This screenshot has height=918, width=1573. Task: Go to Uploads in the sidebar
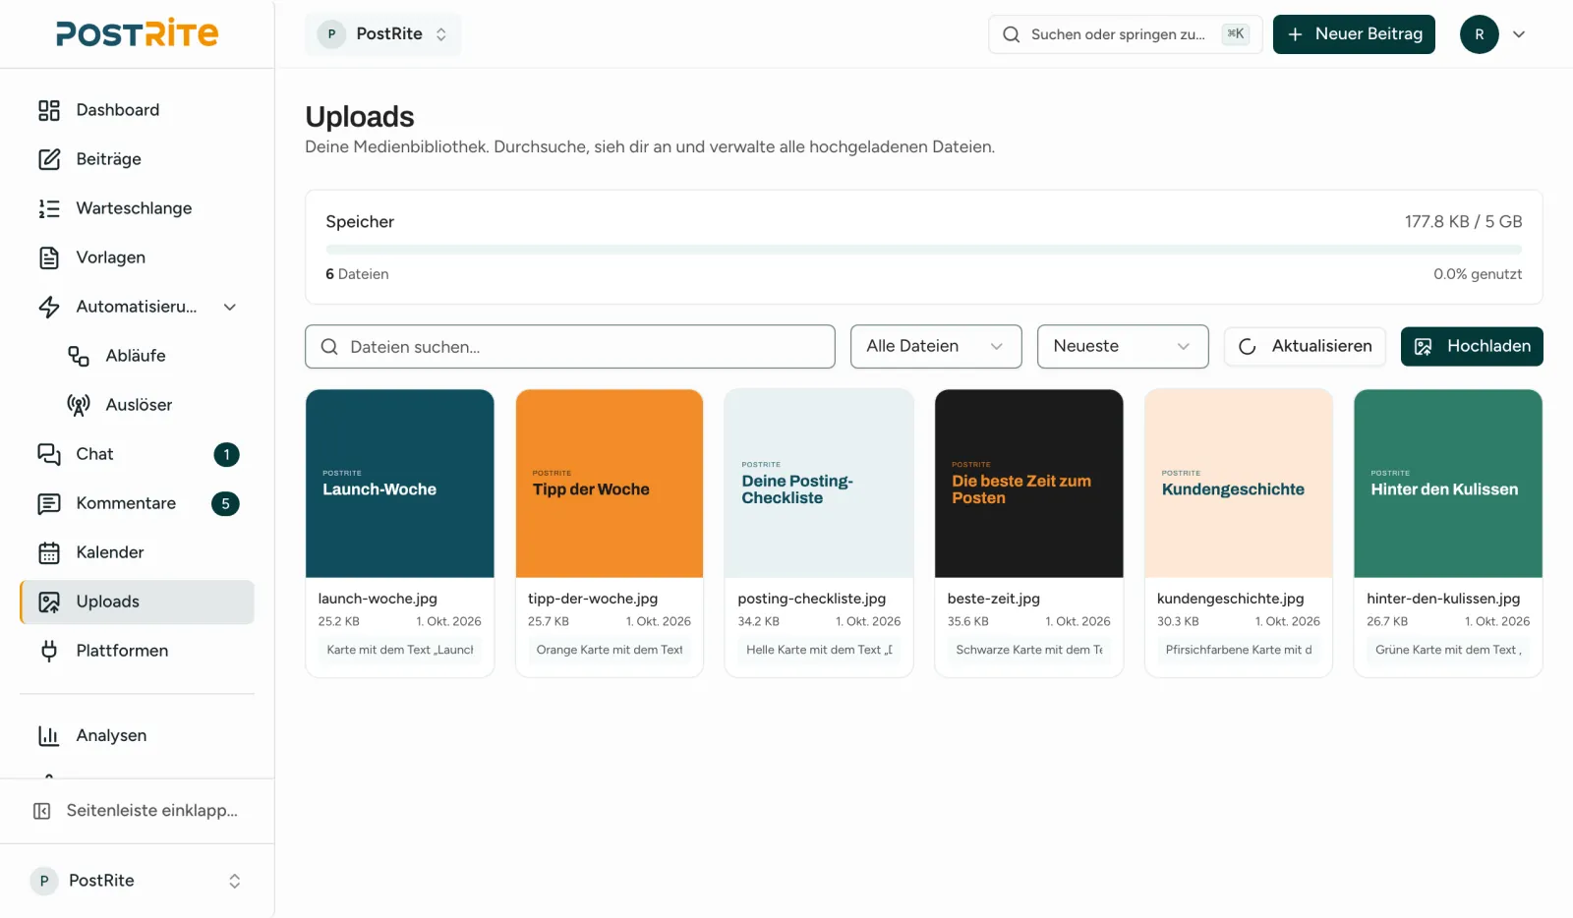(x=137, y=602)
